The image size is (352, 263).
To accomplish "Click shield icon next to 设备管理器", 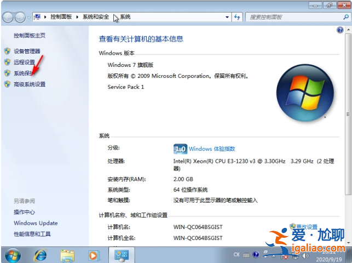I will click(x=7, y=51).
